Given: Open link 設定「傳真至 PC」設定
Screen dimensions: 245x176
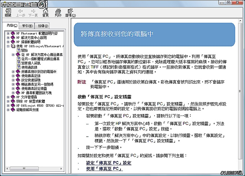Looking at the screenshot, I should click(109, 163).
